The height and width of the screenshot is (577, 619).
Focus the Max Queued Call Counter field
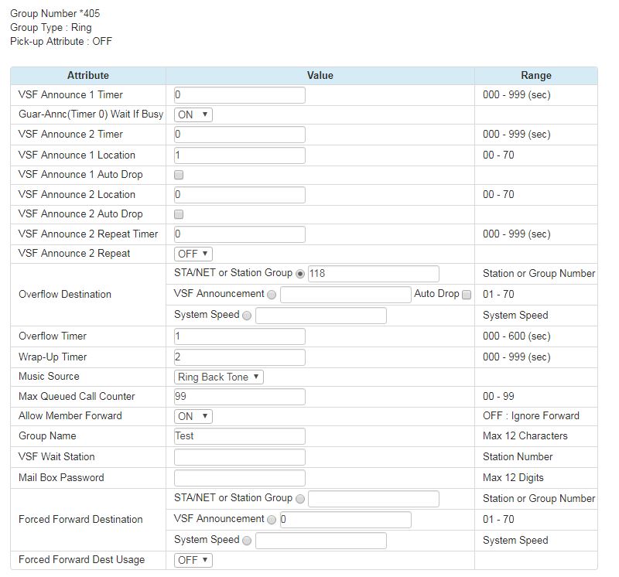point(240,397)
